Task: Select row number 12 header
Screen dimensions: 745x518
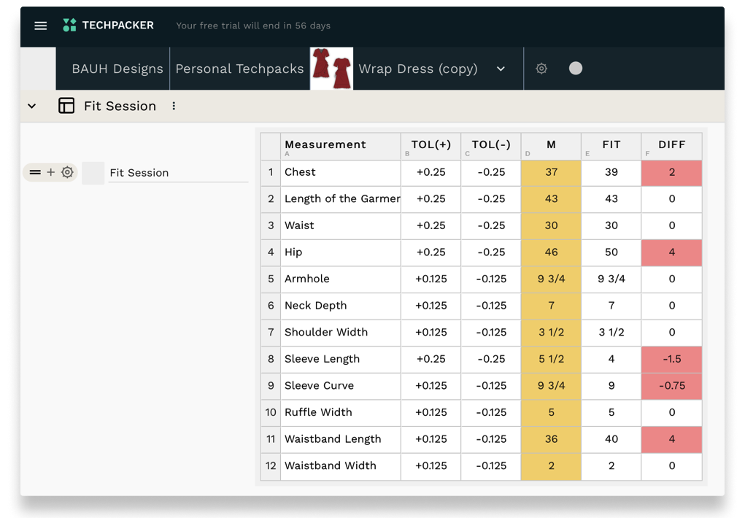Action: 271,466
